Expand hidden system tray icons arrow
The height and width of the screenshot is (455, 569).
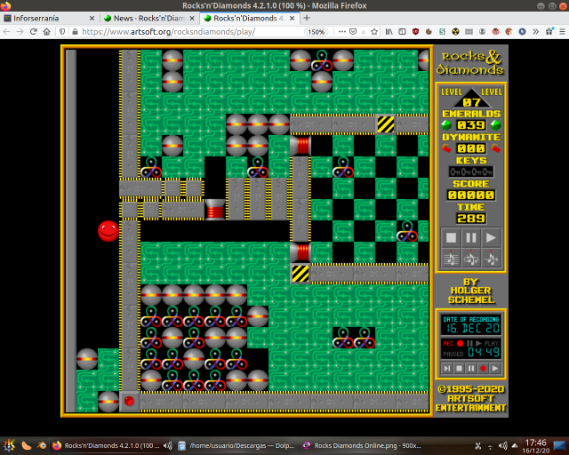(515, 446)
